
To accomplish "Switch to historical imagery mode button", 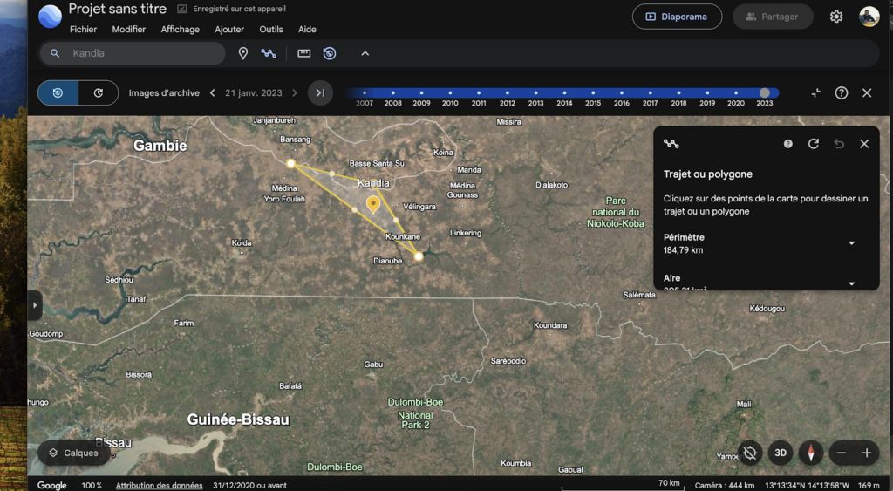I will click(x=58, y=92).
